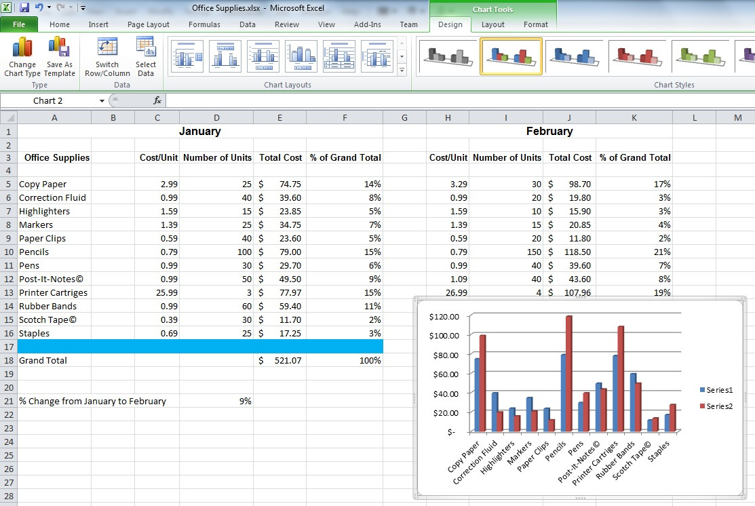Open the Page Layout ribbon tab
This screenshot has width=755, height=506.
pos(149,24)
